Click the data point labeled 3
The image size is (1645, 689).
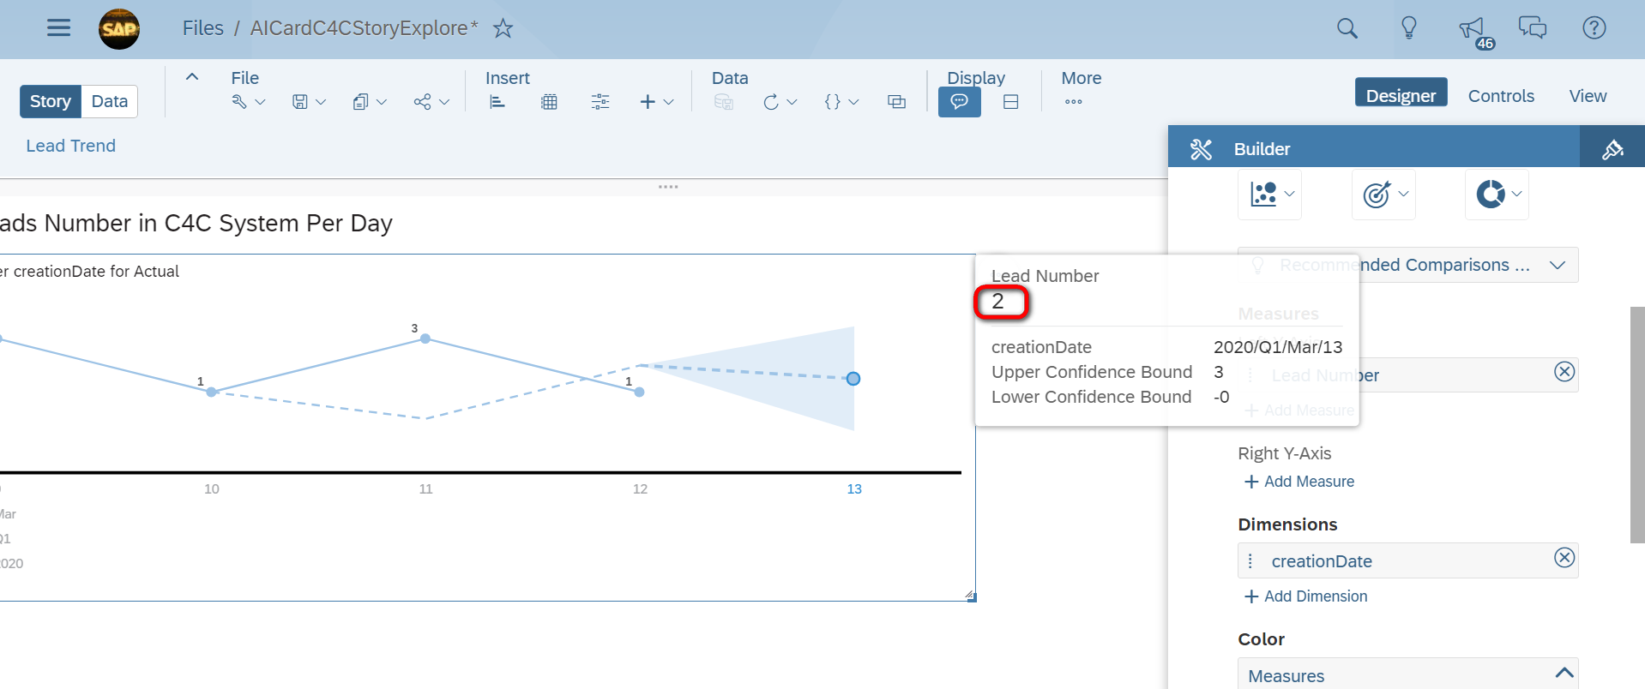coord(425,339)
